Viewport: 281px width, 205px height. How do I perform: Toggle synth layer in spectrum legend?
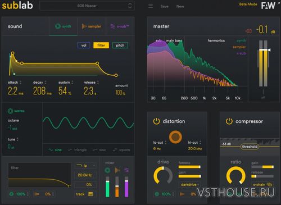tap(241, 40)
